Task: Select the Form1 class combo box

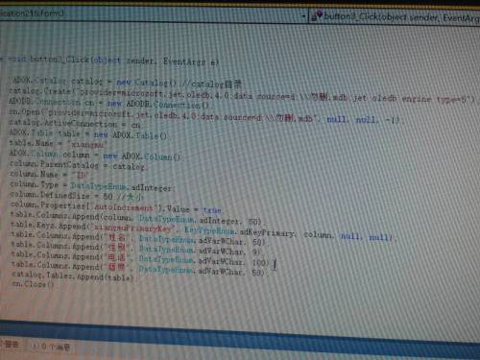Action: pyautogui.click(x=153, y=14)
